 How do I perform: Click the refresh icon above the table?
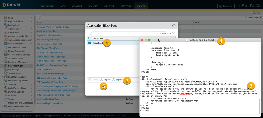click(x=254, y=12)
